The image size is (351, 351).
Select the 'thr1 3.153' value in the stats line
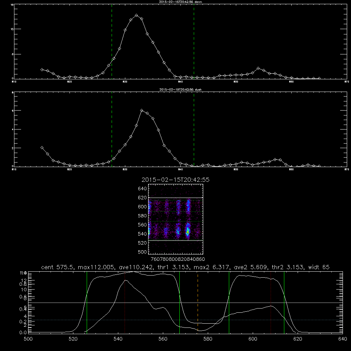(x=173, y=267)
